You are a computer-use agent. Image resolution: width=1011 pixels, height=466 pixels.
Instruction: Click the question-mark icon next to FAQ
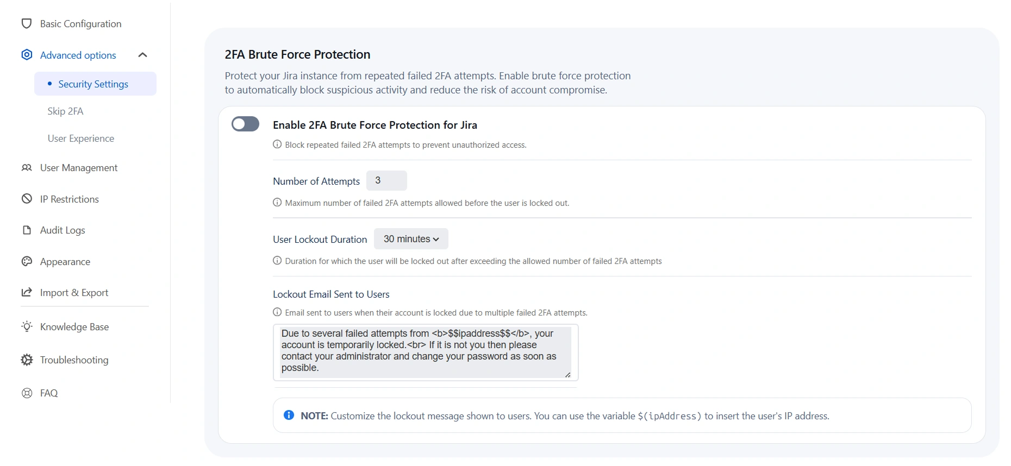[x=26, y=393]
